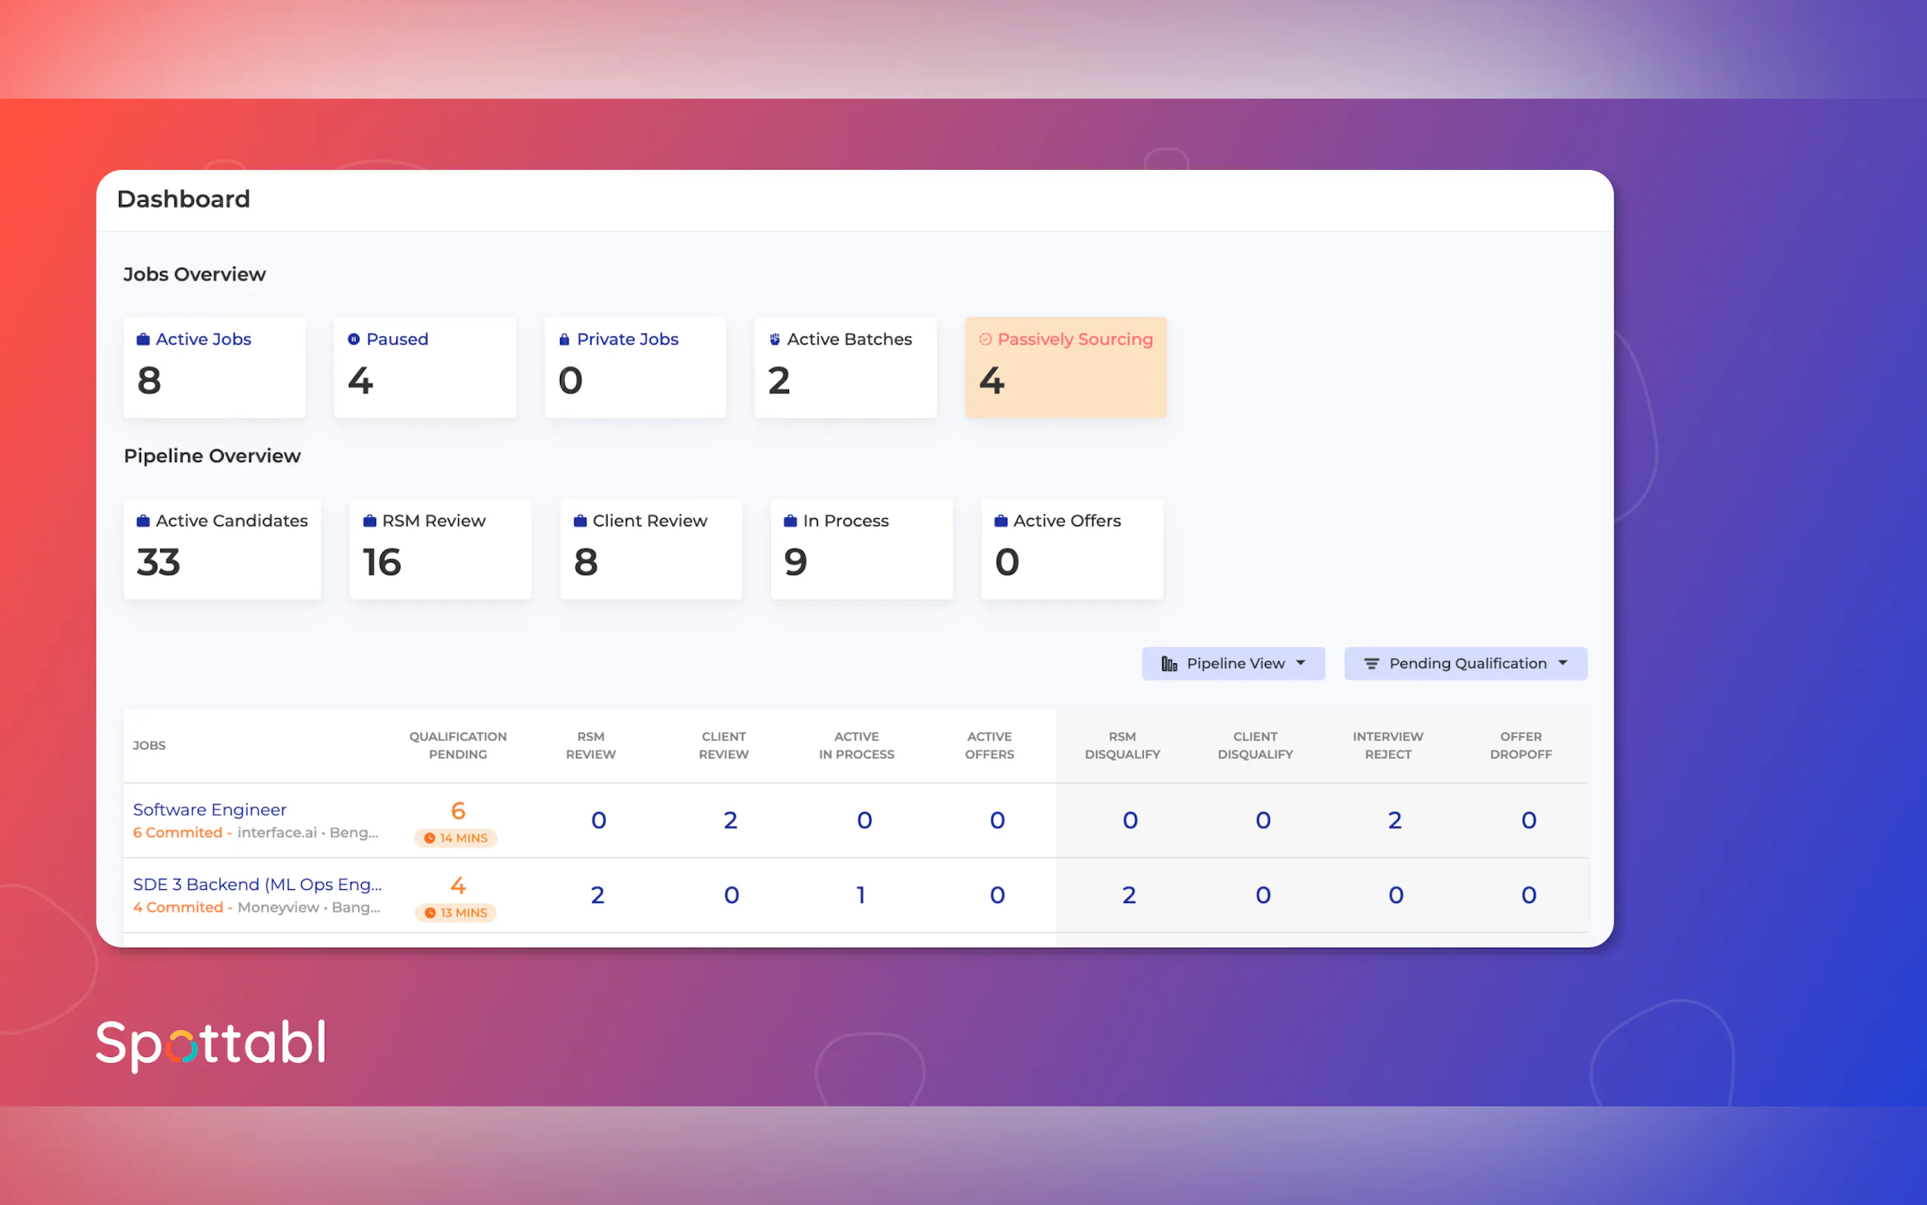Screen dimensions: 1927x1205
Task: Click the Private Jobs lock icon
Action: [x=564, y=339]
